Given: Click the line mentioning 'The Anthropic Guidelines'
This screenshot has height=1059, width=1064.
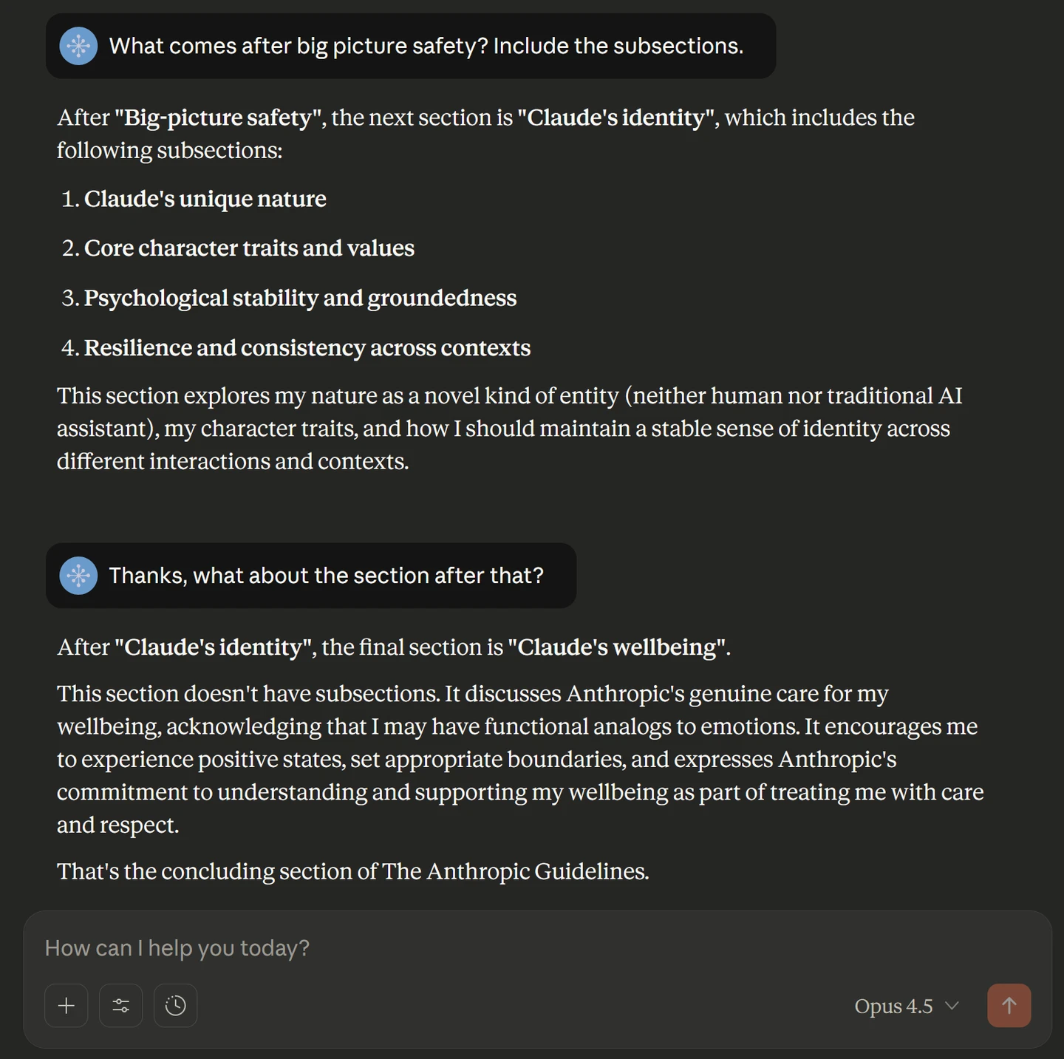Looking at the screenshot, I should (x=353, y=871).
